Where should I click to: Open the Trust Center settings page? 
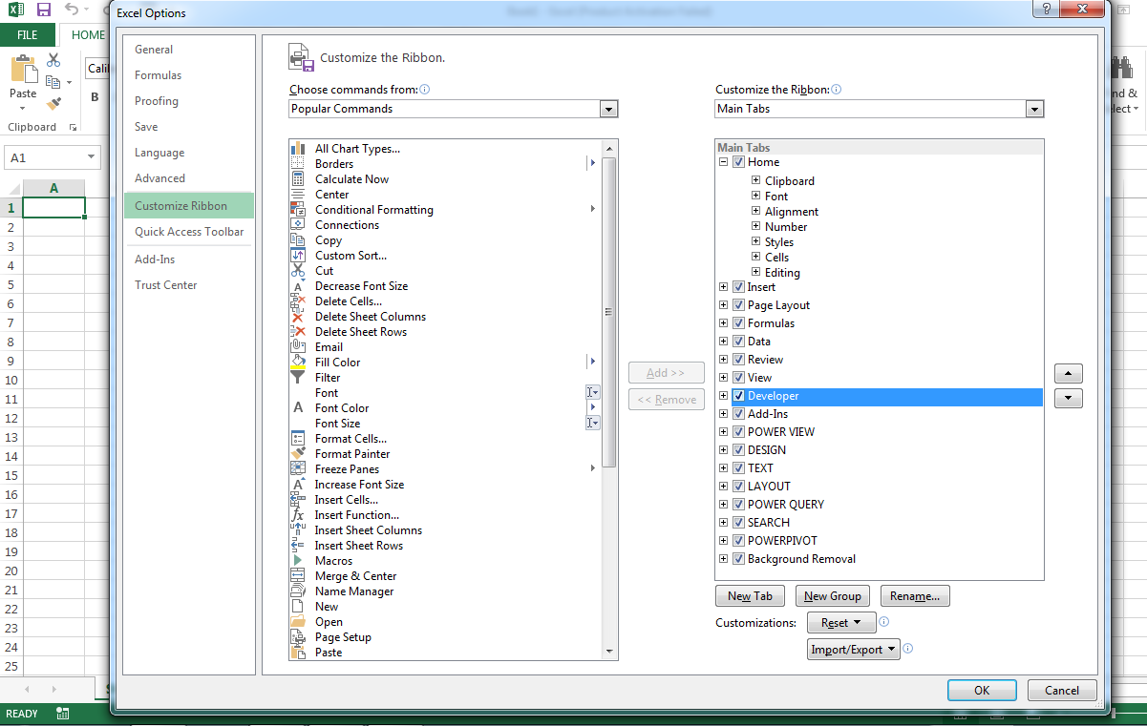click(x=165, y=284)
